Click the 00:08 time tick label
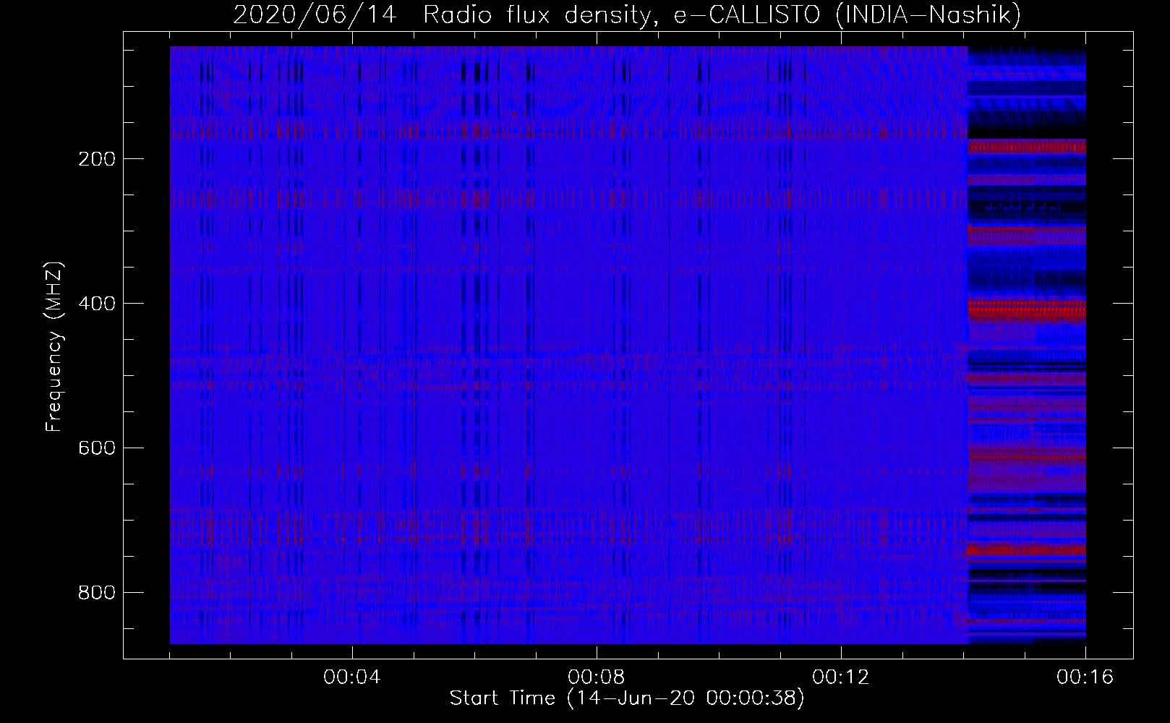Viewport: 1170px width, 723px height. click(597, 677)
